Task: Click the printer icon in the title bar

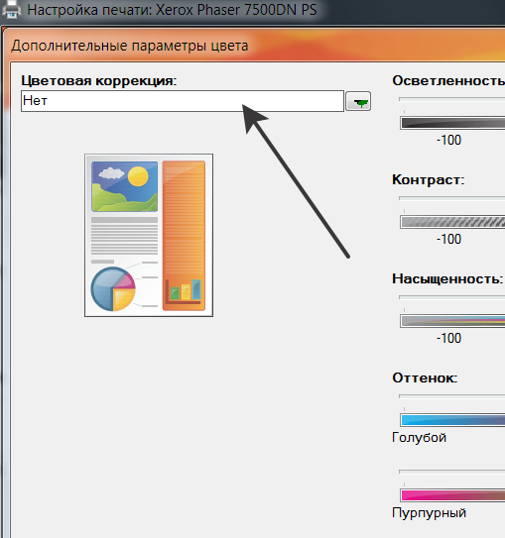Action: point(12,10)
